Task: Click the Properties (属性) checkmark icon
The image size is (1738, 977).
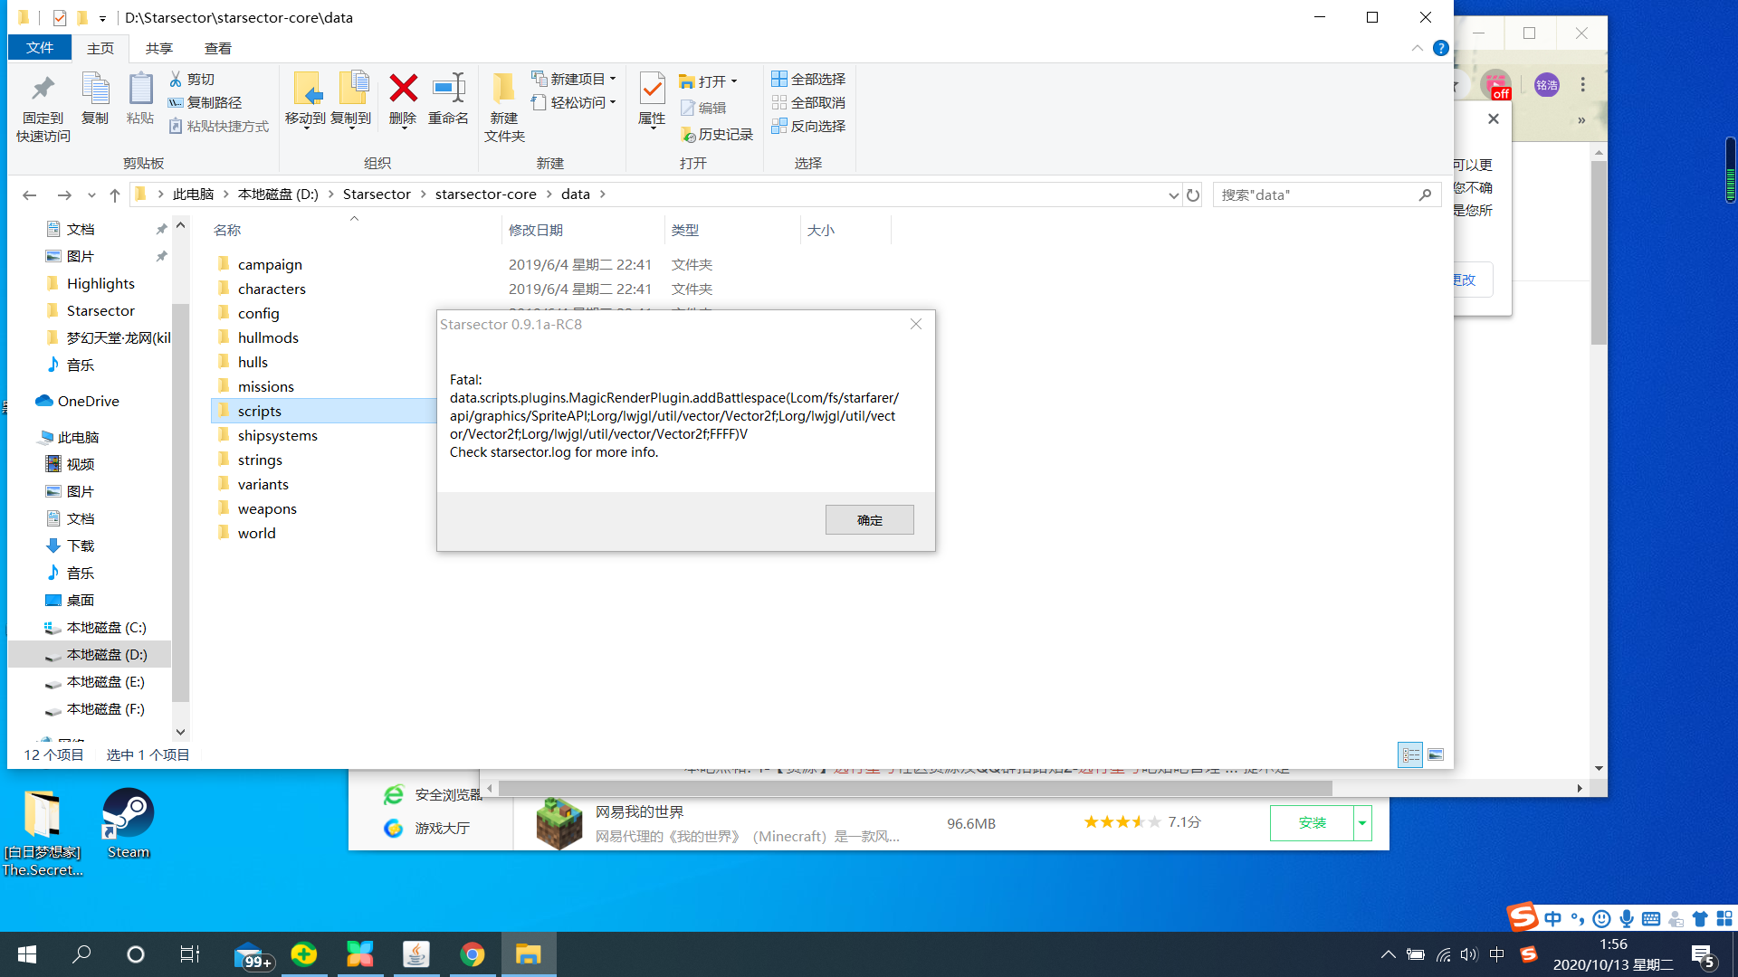Action: point(652,90)
